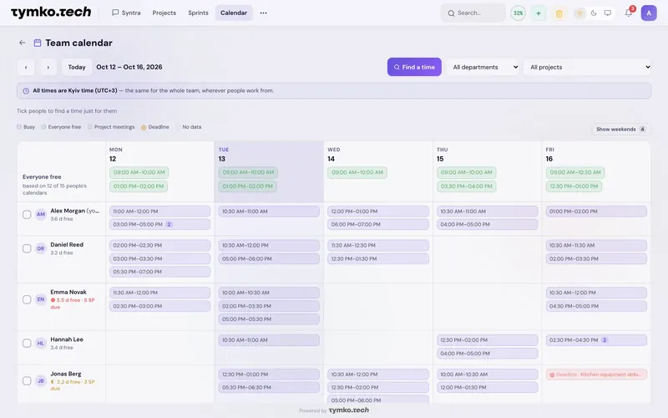The height and width of the screenshot is (418, 668).
Task: Click Hannah Lee's HL avatar
Action: (x=40, y=343)
